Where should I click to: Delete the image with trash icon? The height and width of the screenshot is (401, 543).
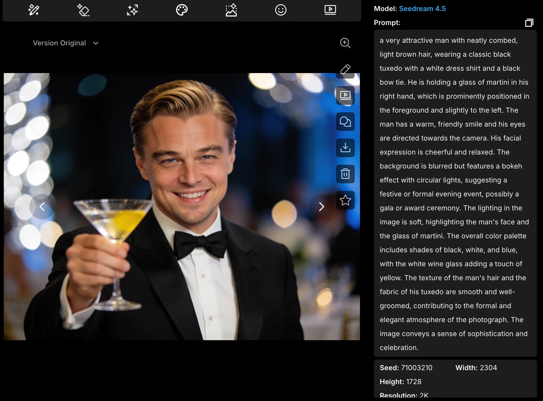coord(345,174)
